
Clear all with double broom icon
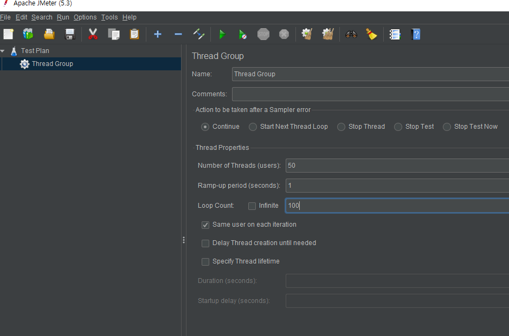(x=328, y=34)
